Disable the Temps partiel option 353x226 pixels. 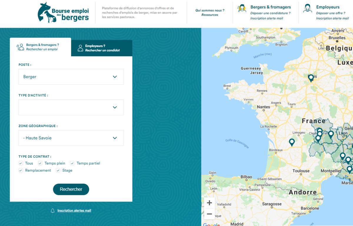click(72, 163)
